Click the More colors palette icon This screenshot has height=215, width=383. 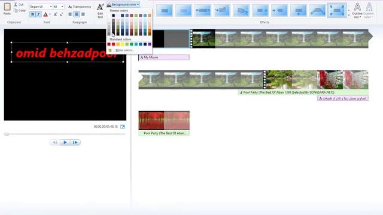110,50
